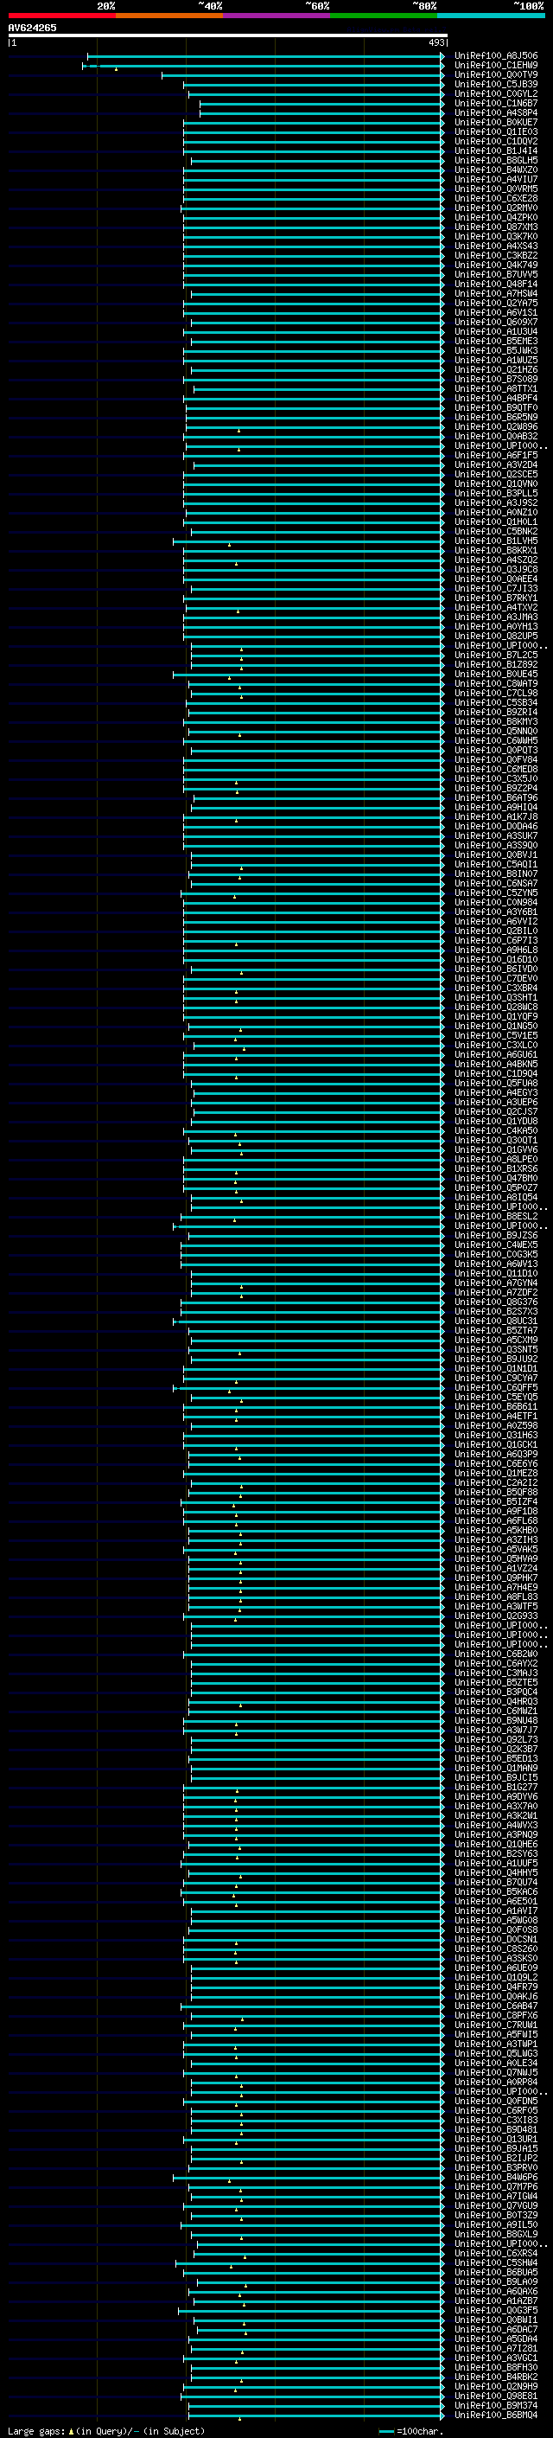Select label UniRef100_C4WEX5
Image resolution: width=553 pixels, height=2438 pixels.
pos(495,1245)
